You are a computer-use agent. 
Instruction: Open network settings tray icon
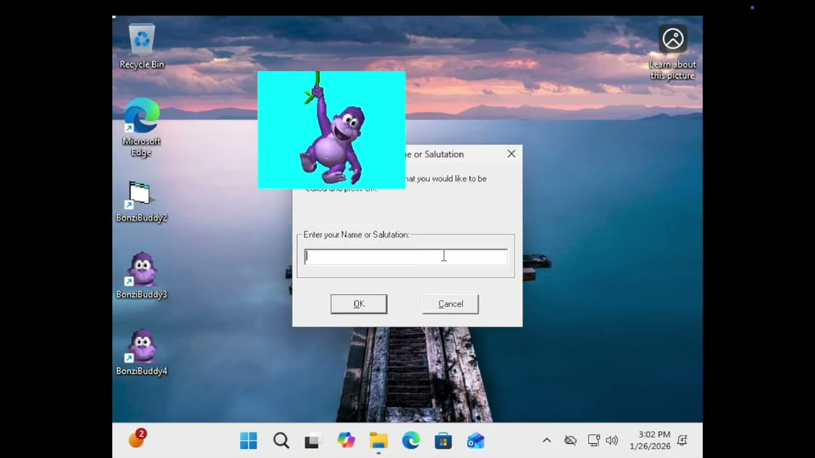click(593, 440)
